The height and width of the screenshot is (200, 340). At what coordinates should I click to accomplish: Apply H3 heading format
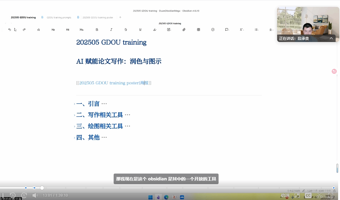coord(68,30)
